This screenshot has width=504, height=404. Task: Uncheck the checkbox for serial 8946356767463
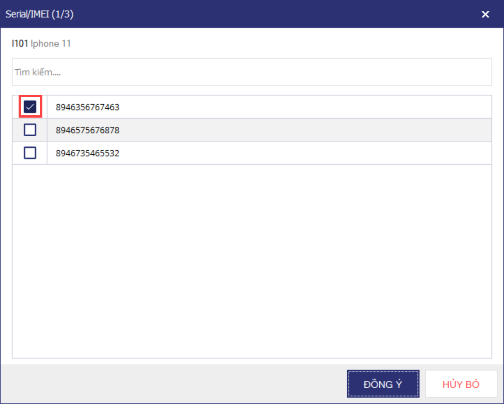tap(30, 106)
